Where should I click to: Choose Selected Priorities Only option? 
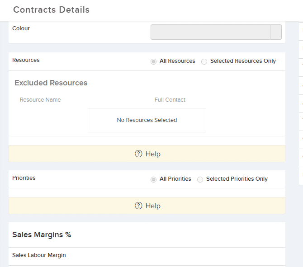200,179
